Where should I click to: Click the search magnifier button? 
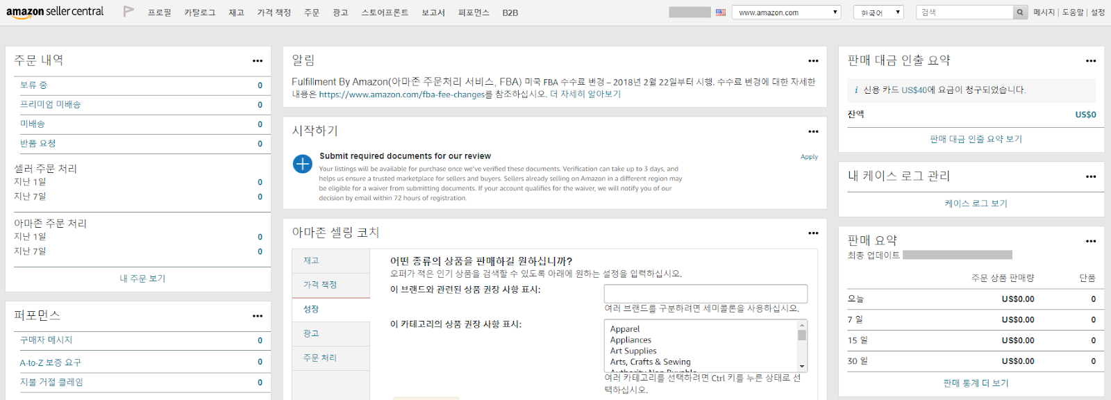pyautogui.click(x=1020, y=12)
